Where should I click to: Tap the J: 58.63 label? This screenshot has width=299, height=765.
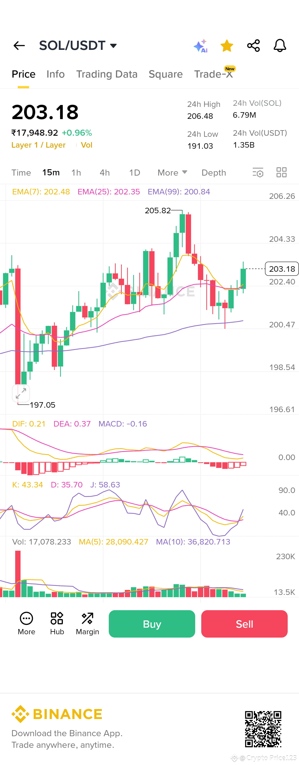105,485
